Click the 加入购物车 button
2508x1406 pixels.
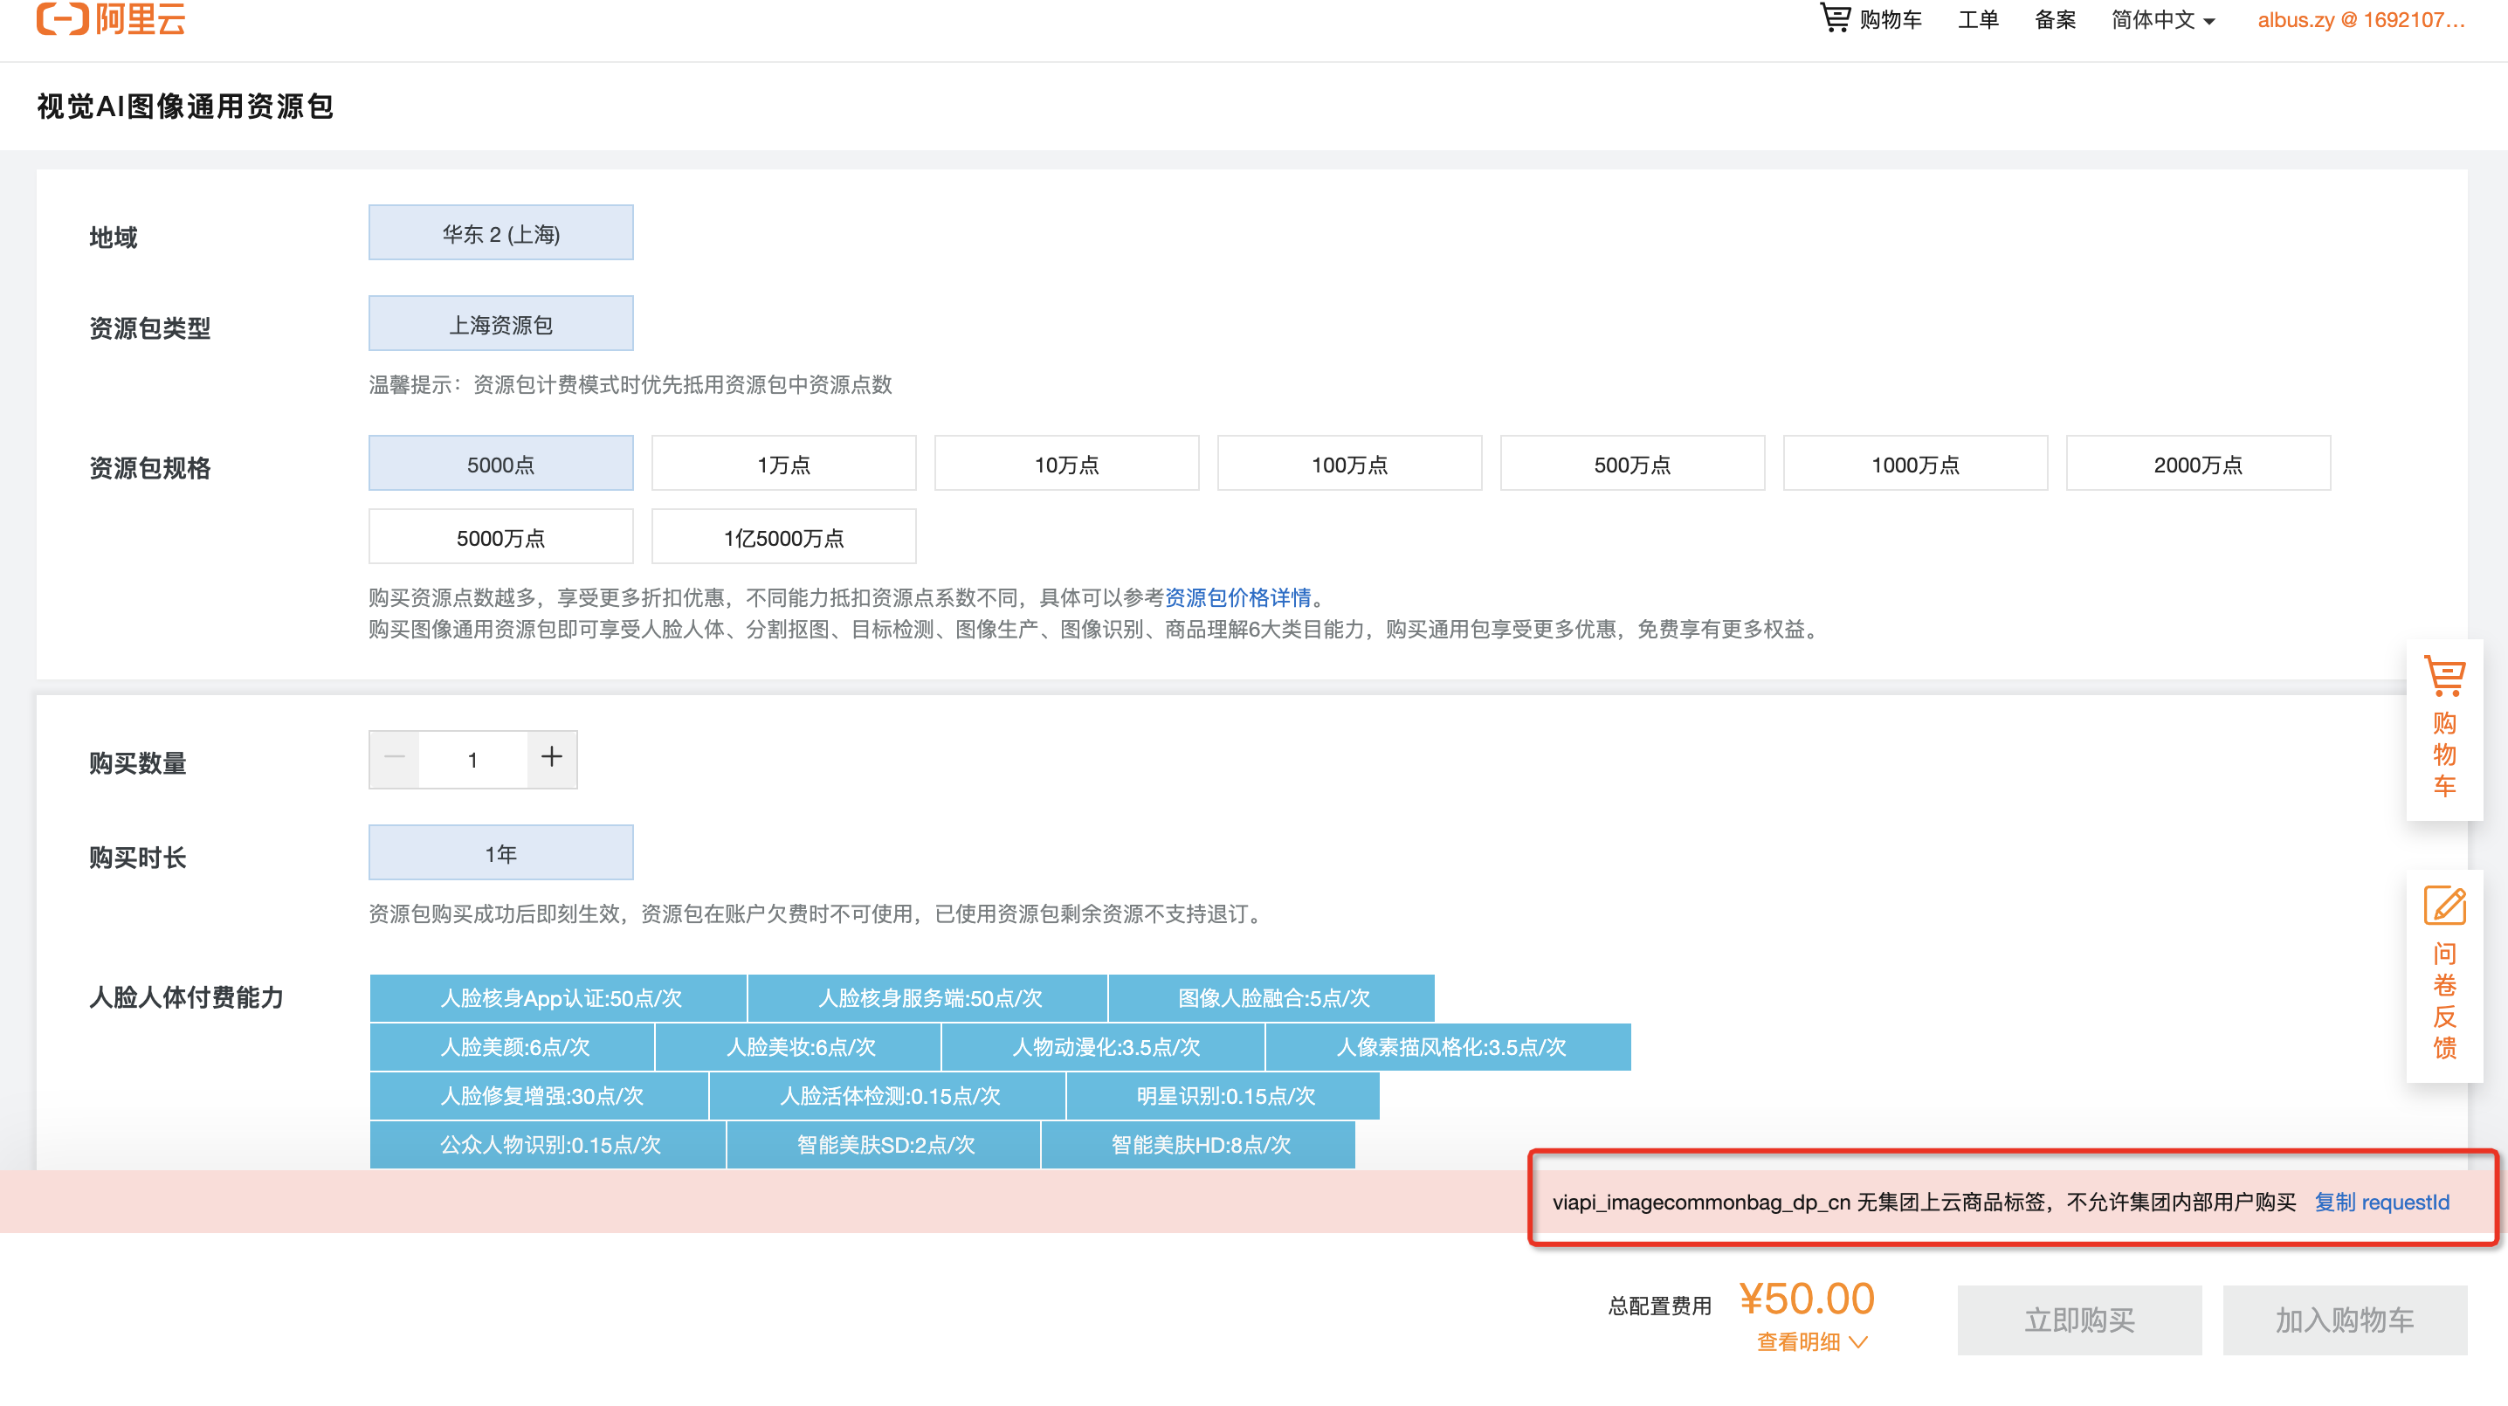[2345, 1320]
